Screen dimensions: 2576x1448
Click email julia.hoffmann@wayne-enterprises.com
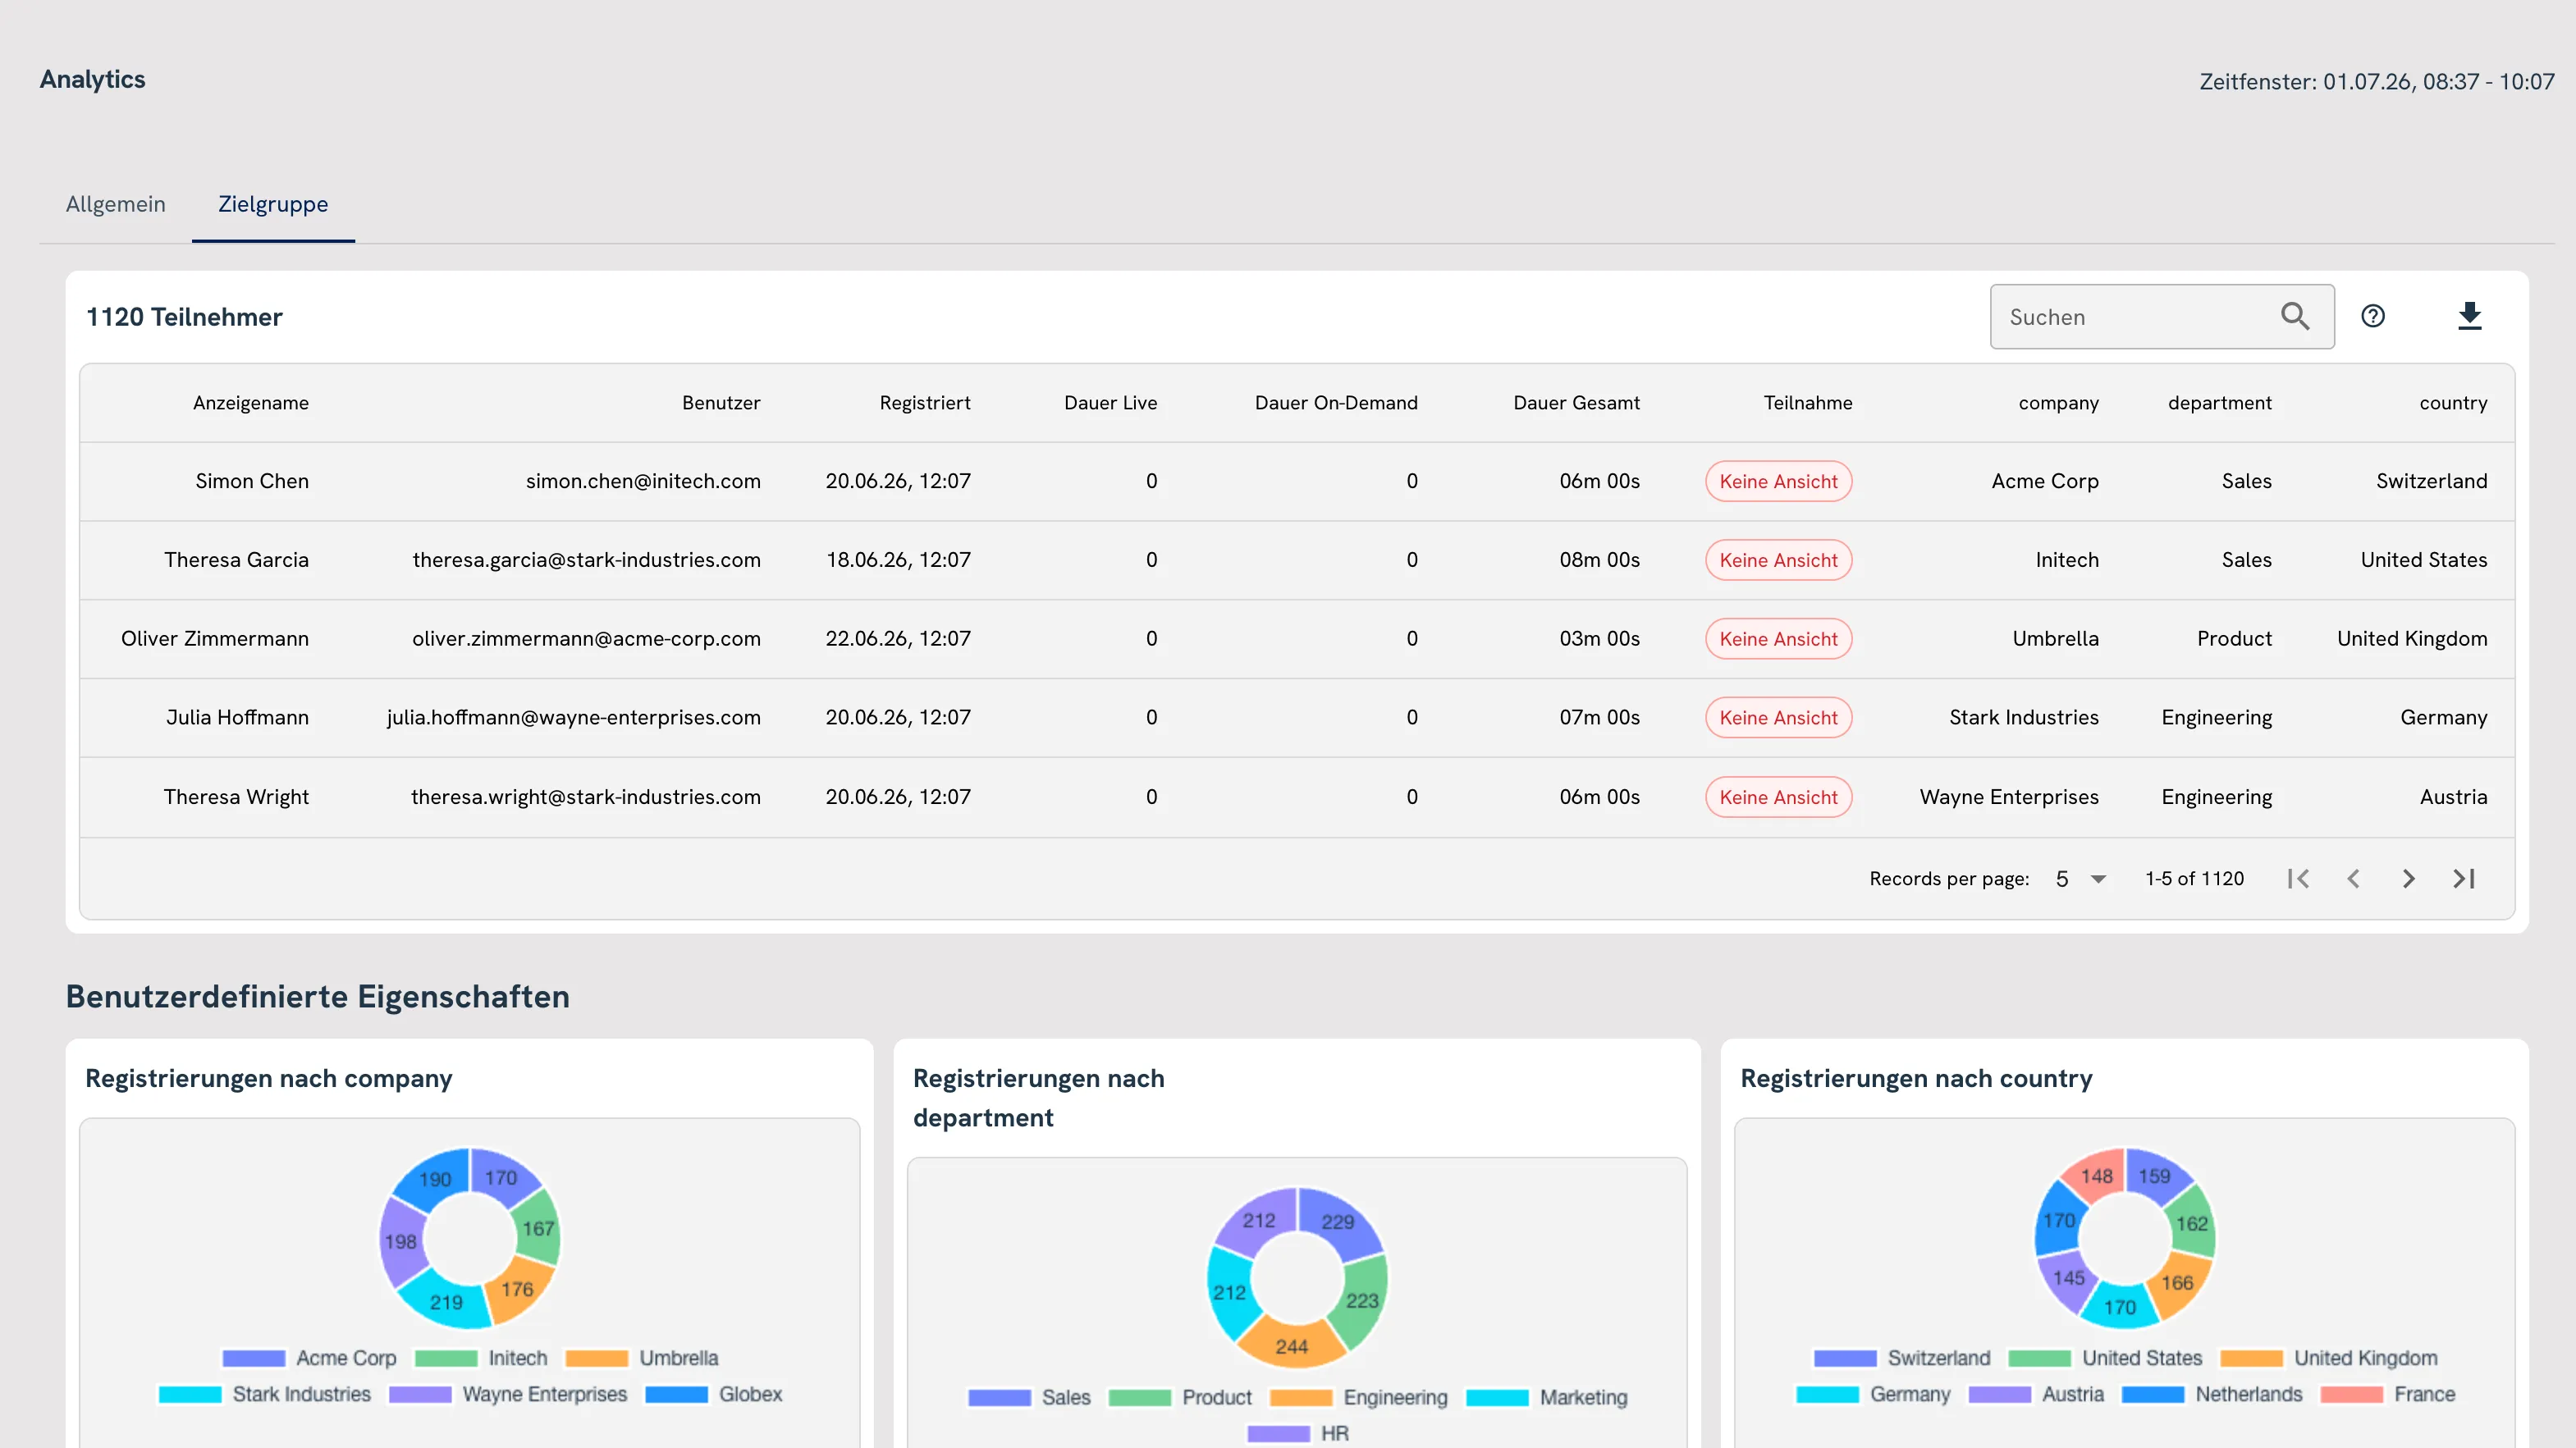pyautogui.click(x=573, y=717)
